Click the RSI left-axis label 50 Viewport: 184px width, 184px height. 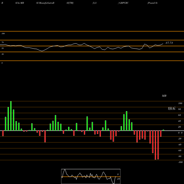coord(3,48)
